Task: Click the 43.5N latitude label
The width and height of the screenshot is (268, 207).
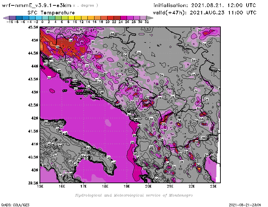Action: click(x=33, y=79)
